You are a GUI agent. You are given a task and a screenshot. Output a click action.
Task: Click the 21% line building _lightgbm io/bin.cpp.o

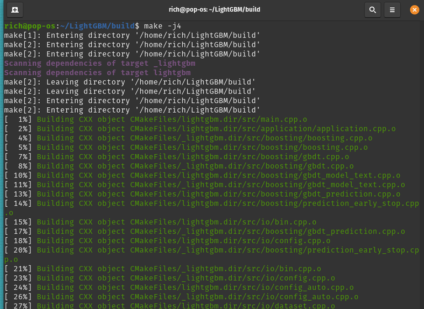(x=162, y=269)
